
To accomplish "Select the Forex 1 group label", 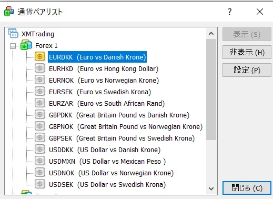I will (46, 46).
